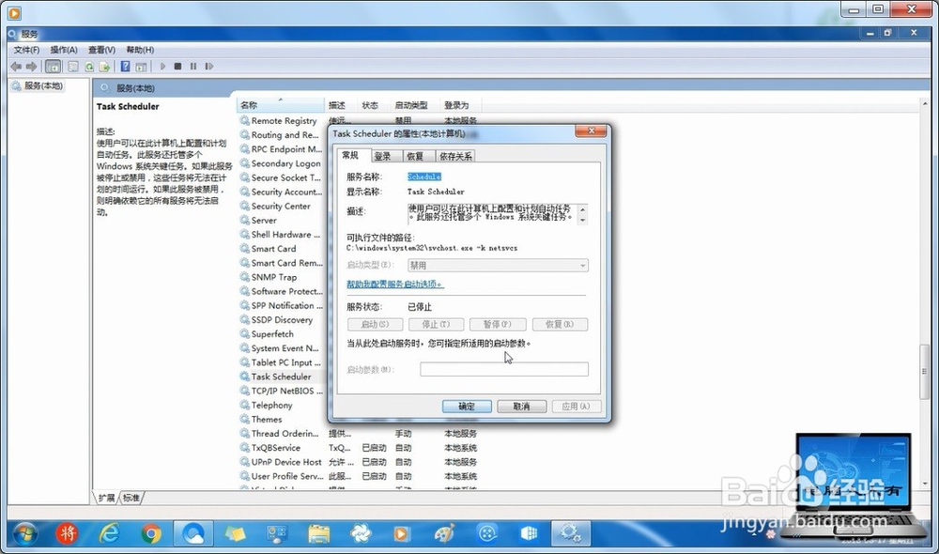Click the forward navigation arrow icon
The height and width of the screenshot is (554, 939).
32,66
